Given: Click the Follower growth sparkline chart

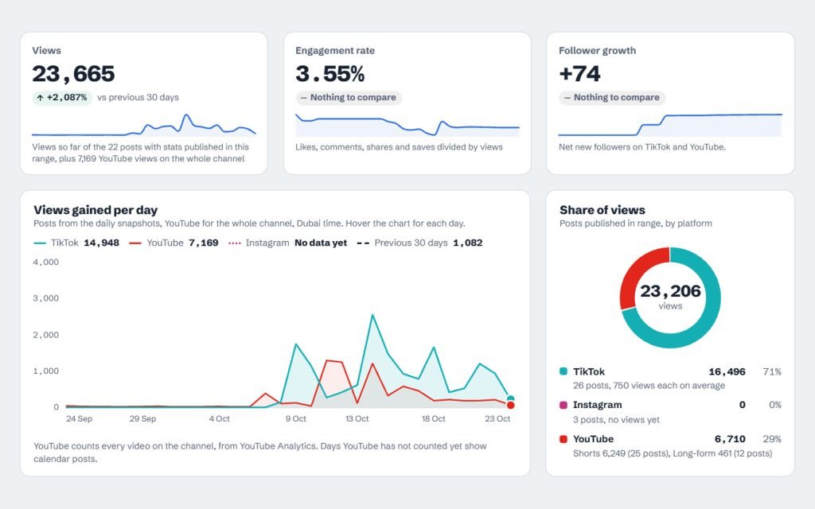Looking at the screenshot, I should 670,125.
